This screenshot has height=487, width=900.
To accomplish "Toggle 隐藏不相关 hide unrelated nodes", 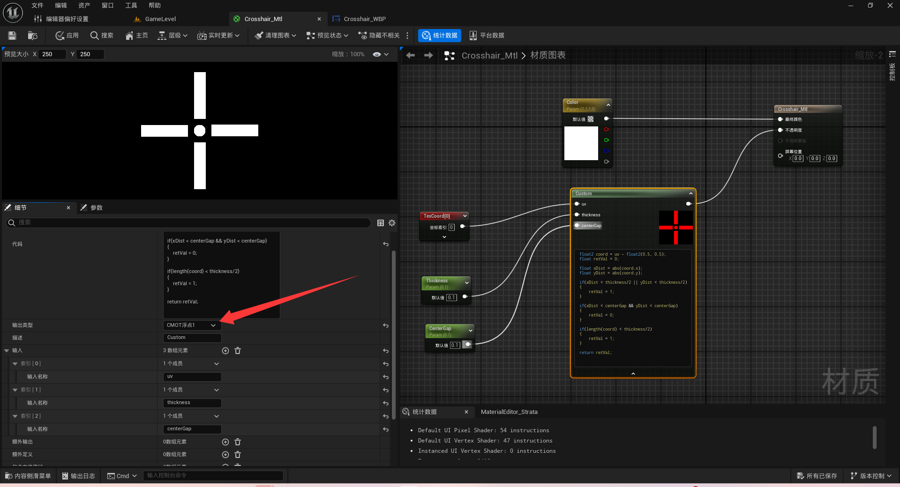I will click(x=379, y=36).
